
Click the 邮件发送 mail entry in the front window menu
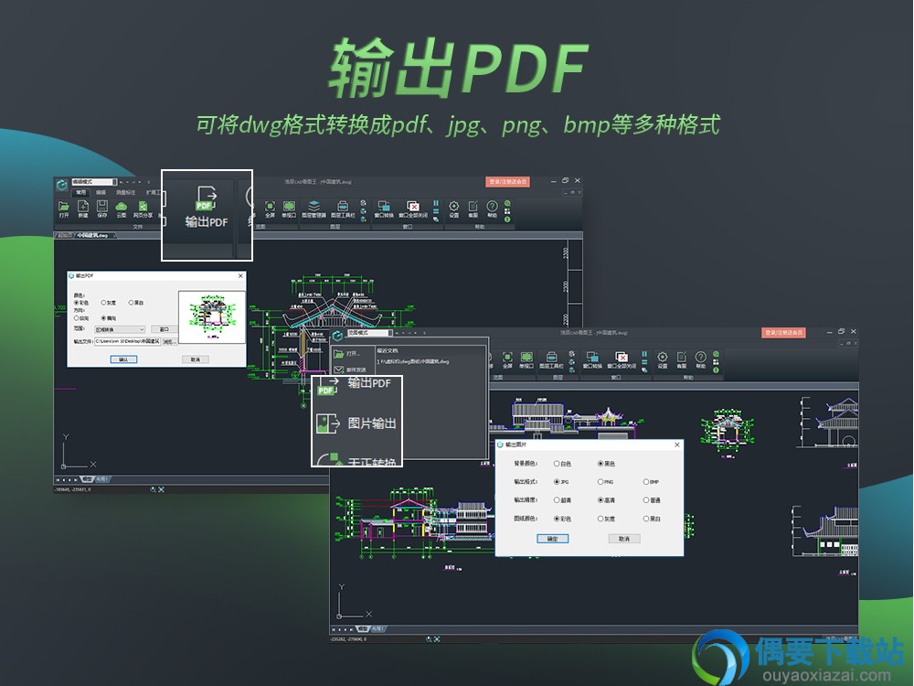tap(349, 370)
